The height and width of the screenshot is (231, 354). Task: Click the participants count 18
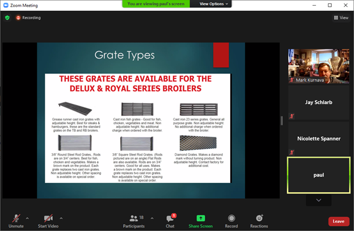point(141,217)
